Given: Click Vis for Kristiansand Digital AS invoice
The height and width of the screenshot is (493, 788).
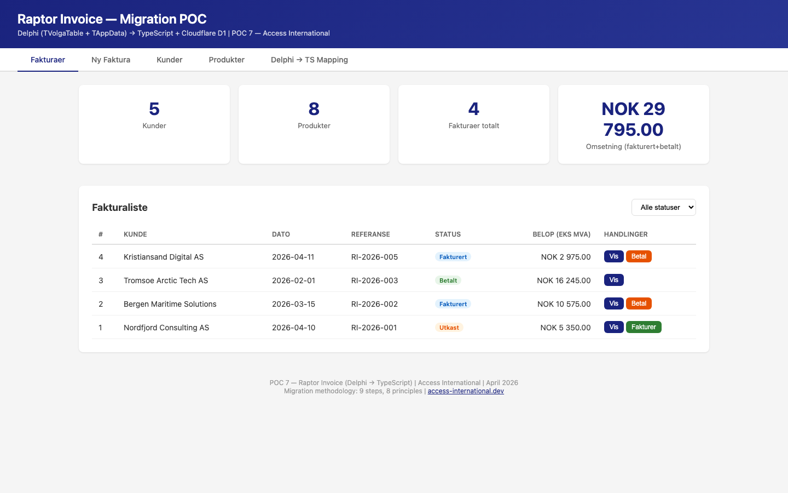Looking at the screenshot, I should [x=613, y=256].
